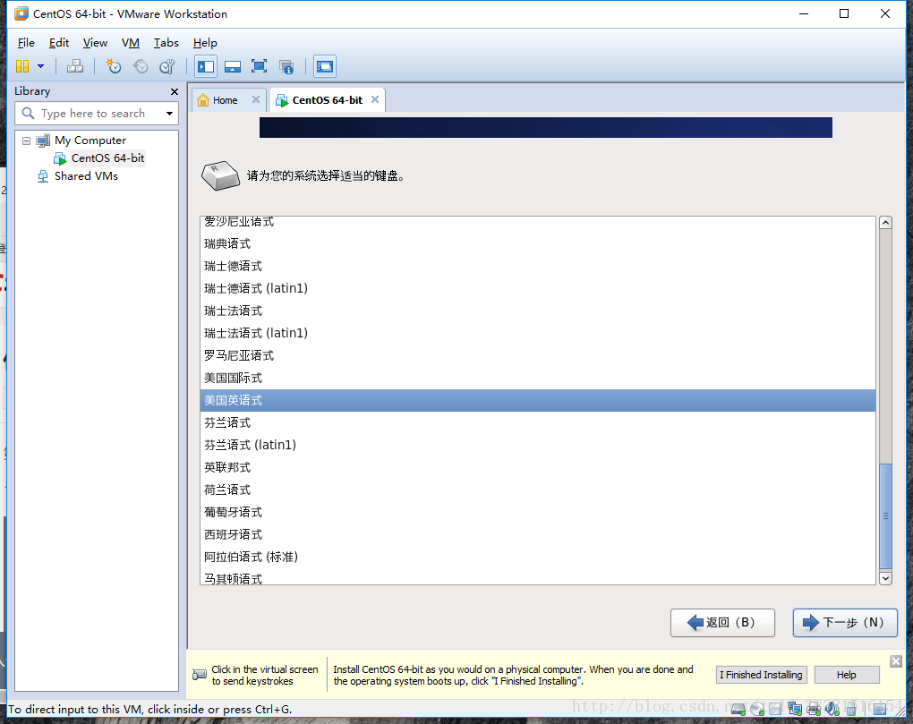Image resolution: width=913 pixels, height=724 pixels.
Task: Click the keyboard list scroll down arrow
Action: point(885,578)
